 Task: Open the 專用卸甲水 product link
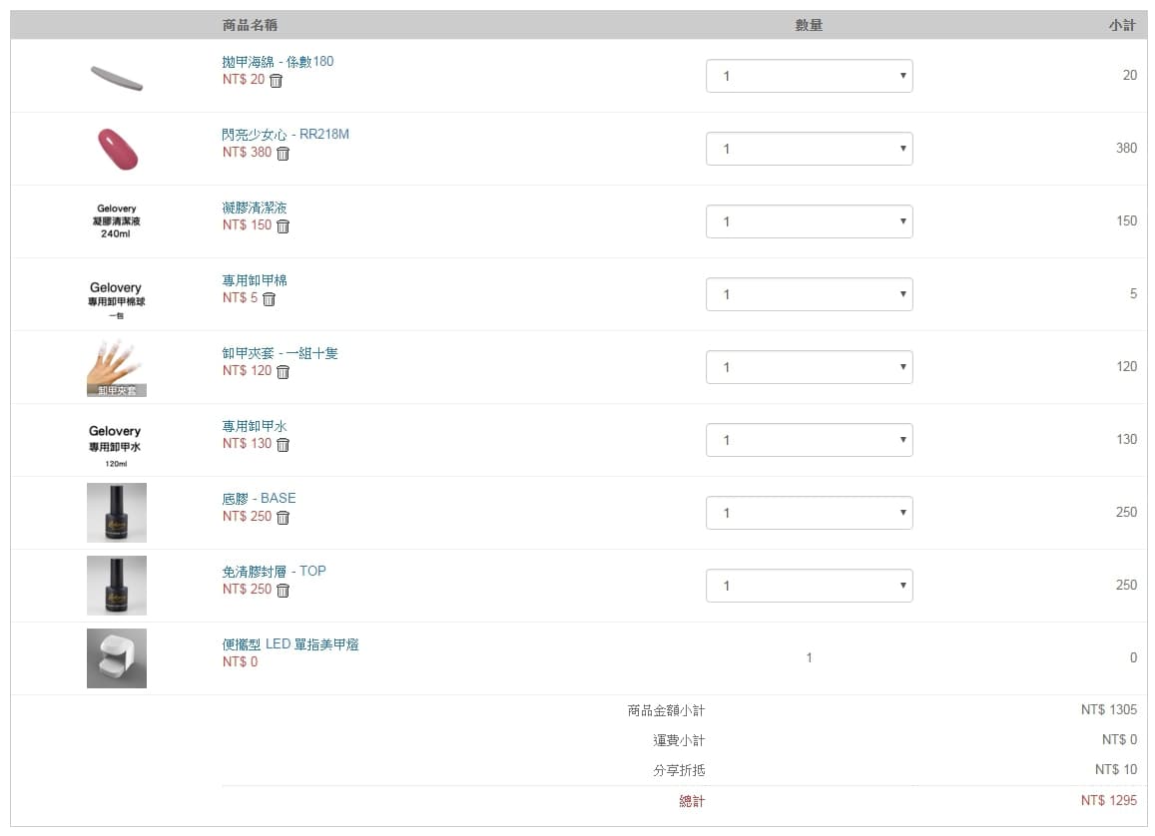tap(255, 426)
